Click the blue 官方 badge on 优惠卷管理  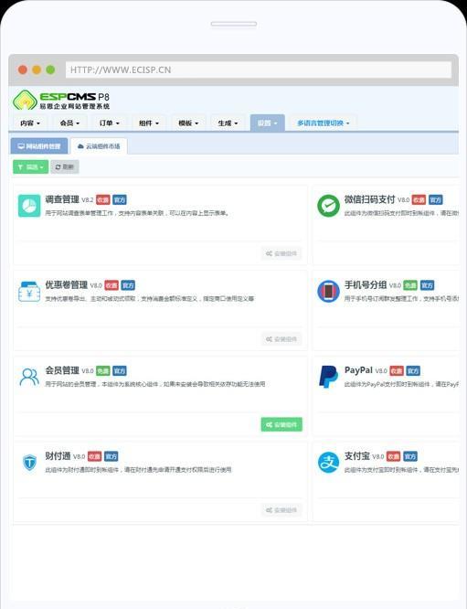point(128,285)
